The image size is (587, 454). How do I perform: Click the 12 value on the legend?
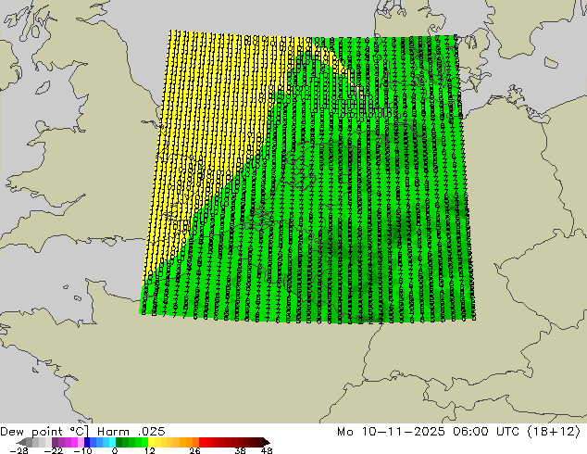(x=150, y=450)
